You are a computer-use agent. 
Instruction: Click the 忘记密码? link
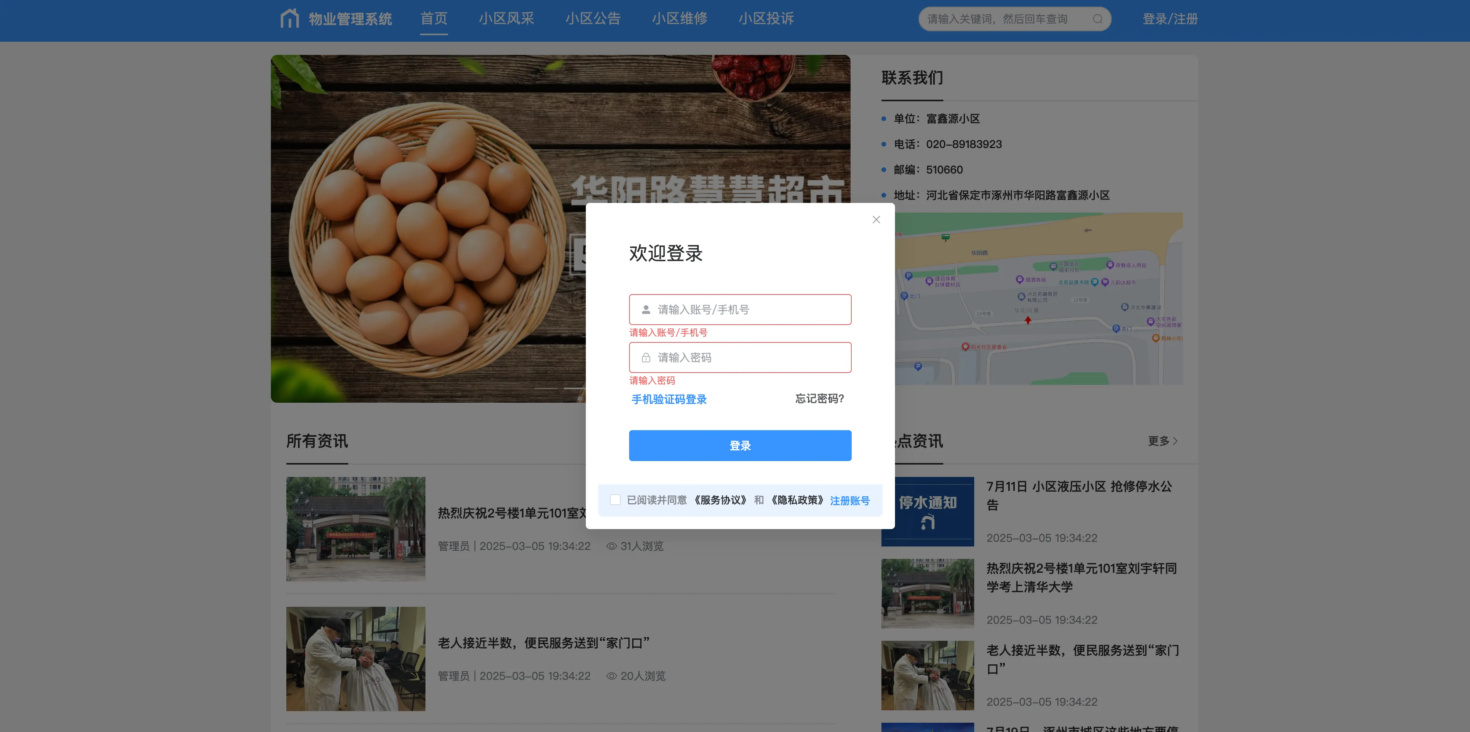tap(819, 399)
